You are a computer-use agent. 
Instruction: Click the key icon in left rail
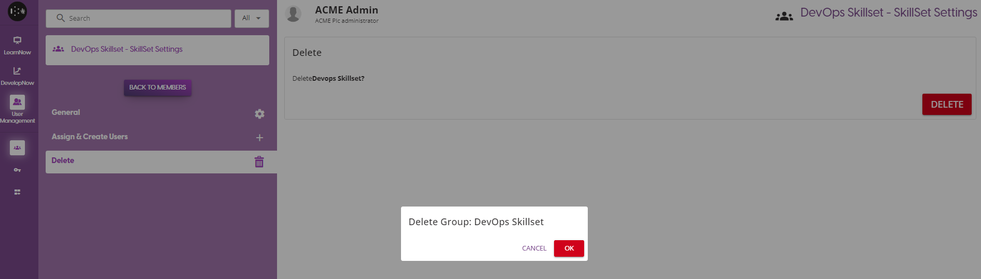click(17, 170)
